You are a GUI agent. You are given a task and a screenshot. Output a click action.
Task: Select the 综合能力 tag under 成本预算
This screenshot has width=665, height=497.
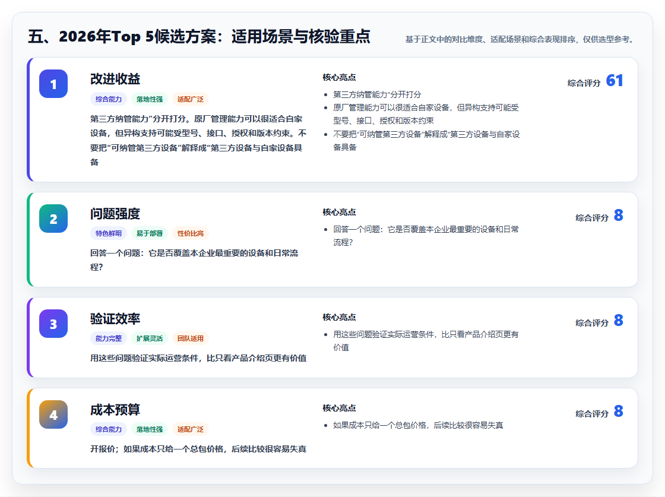(109, 429)
